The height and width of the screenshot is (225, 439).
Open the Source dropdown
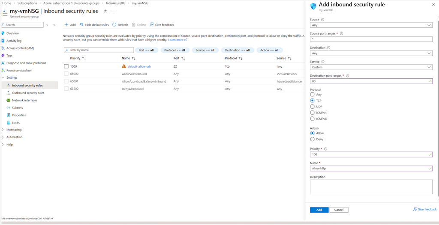pyautogui.click(x=371, y=25)
